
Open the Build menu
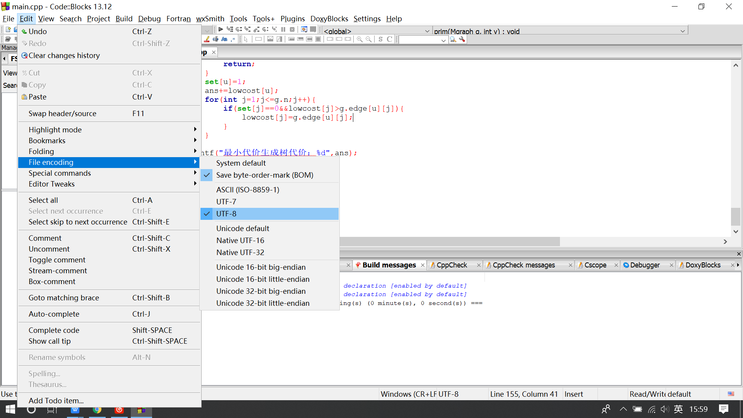tap(124, 19)
